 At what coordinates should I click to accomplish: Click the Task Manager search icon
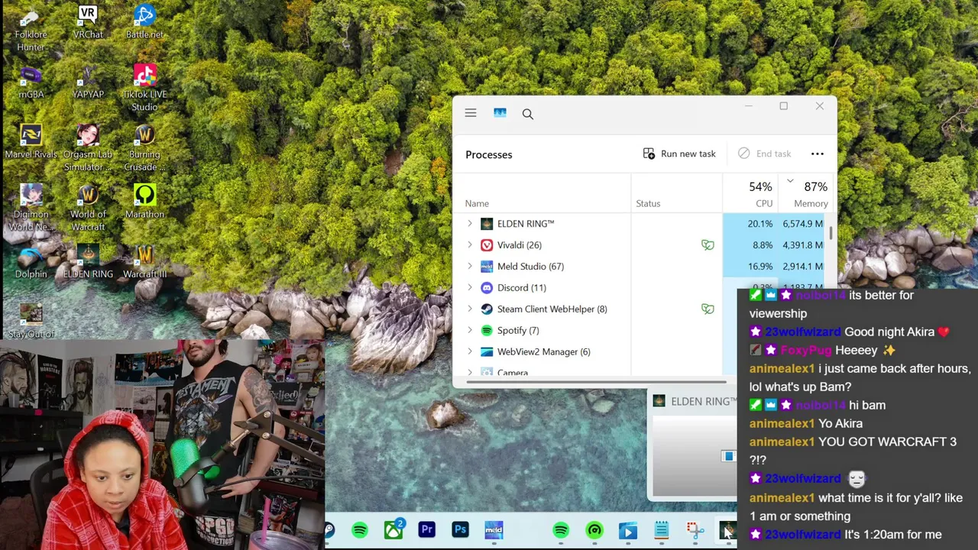(528, 114)
